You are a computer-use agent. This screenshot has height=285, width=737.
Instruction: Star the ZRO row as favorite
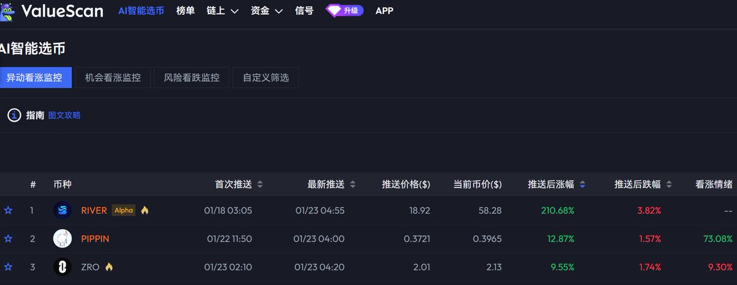[x=8, y=267]
